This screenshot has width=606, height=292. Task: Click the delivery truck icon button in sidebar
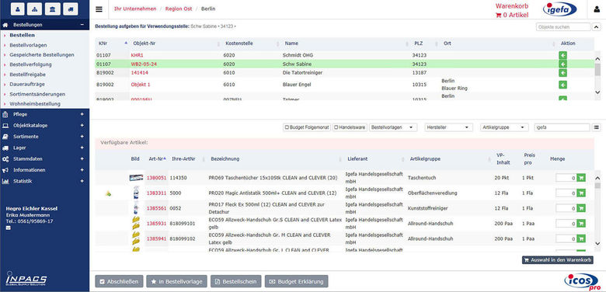point(70,9)
